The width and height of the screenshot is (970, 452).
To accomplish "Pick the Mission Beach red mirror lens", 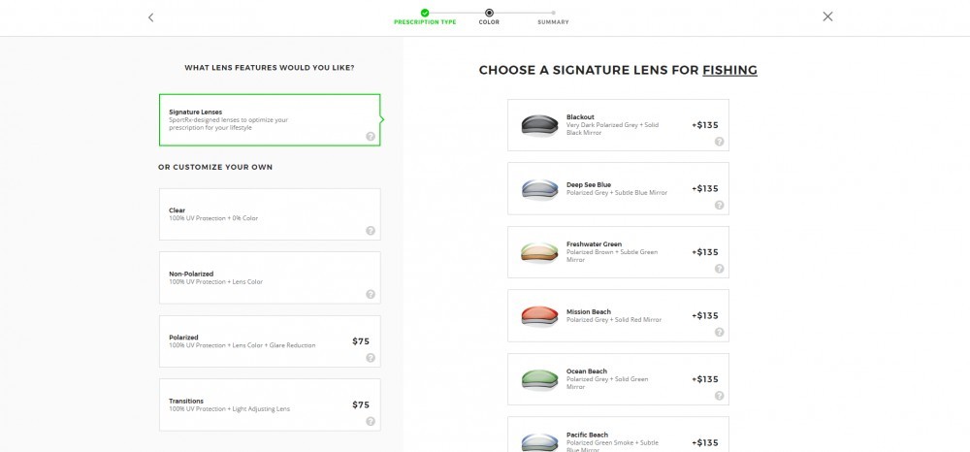I will (618, 315).
